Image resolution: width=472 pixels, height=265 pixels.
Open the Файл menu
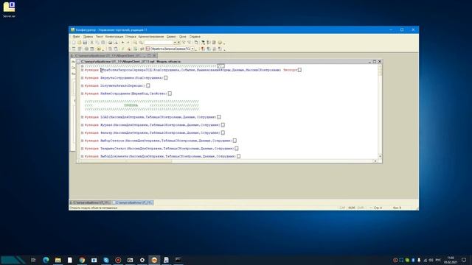pyautogui.click(x=76, y=37)
